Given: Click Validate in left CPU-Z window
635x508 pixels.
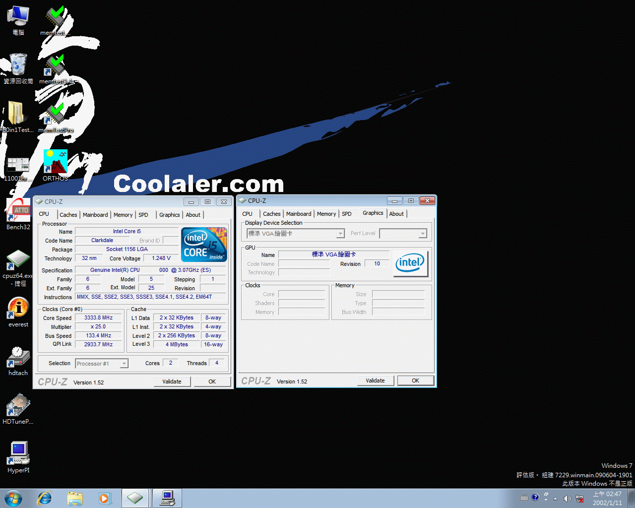Looking at the screenshot, I should (172, 381).
